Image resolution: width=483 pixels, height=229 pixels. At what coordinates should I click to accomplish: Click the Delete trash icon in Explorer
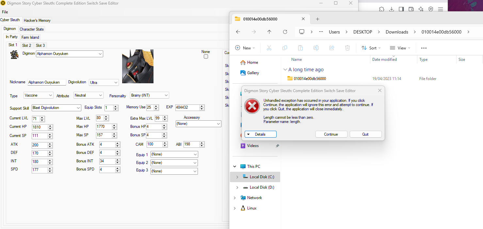[x=347, y=48]
